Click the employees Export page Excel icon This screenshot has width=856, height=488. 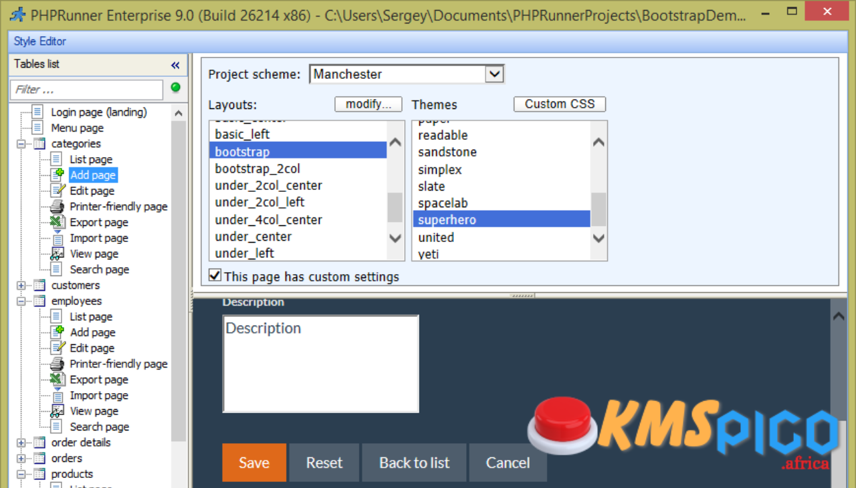[x=58, y=379]
